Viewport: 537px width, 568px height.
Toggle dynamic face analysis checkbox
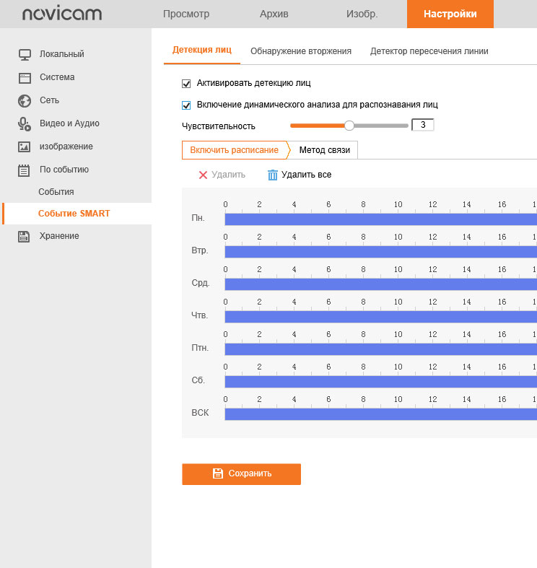point(186,105)
